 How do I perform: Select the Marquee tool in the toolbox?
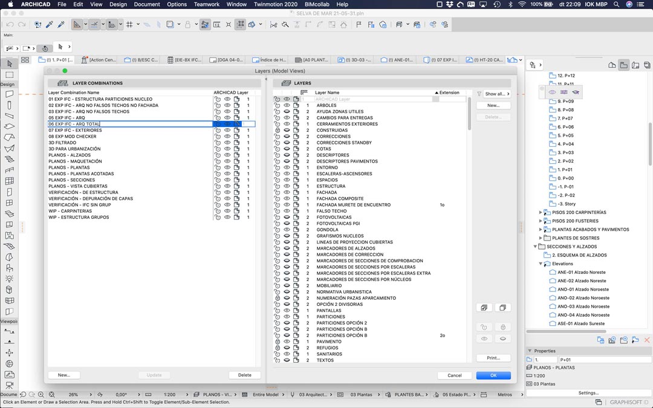pos(9,75)
